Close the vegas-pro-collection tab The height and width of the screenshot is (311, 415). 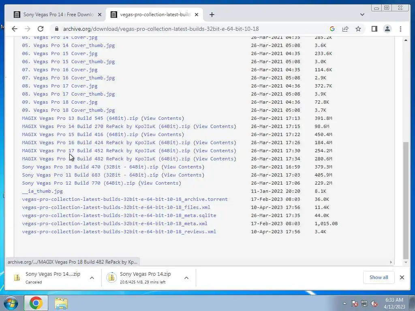197,15
